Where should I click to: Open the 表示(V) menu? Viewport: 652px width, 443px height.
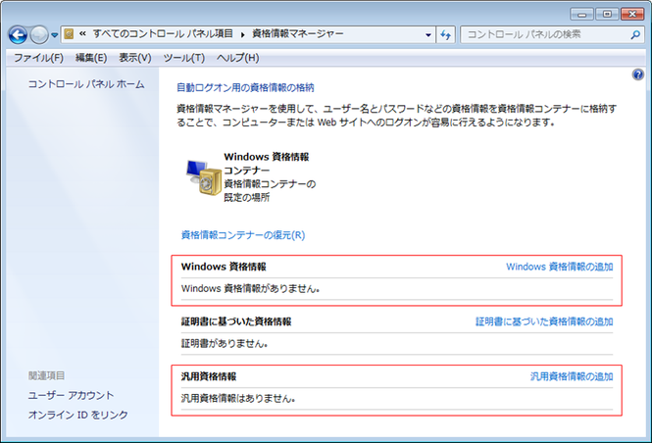click(135, 58)
